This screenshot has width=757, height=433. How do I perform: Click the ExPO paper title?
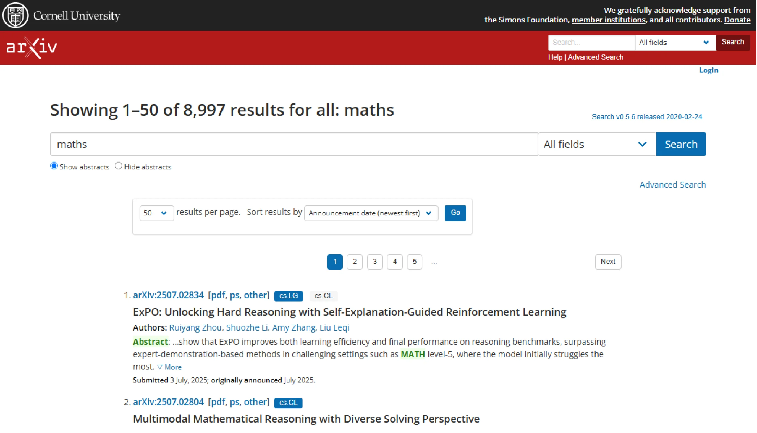(x=350, y=312)
